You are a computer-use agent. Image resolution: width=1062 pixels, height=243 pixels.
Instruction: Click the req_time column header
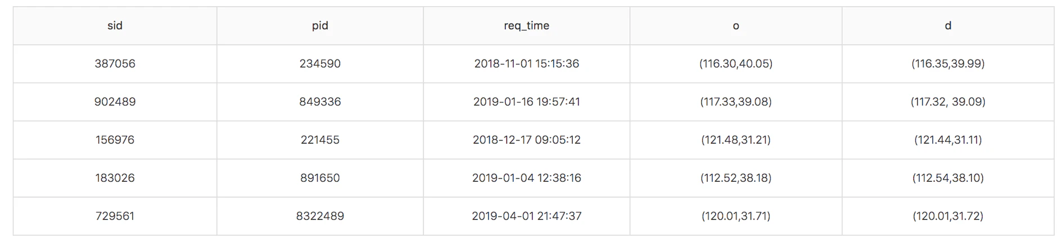point(526,26)
